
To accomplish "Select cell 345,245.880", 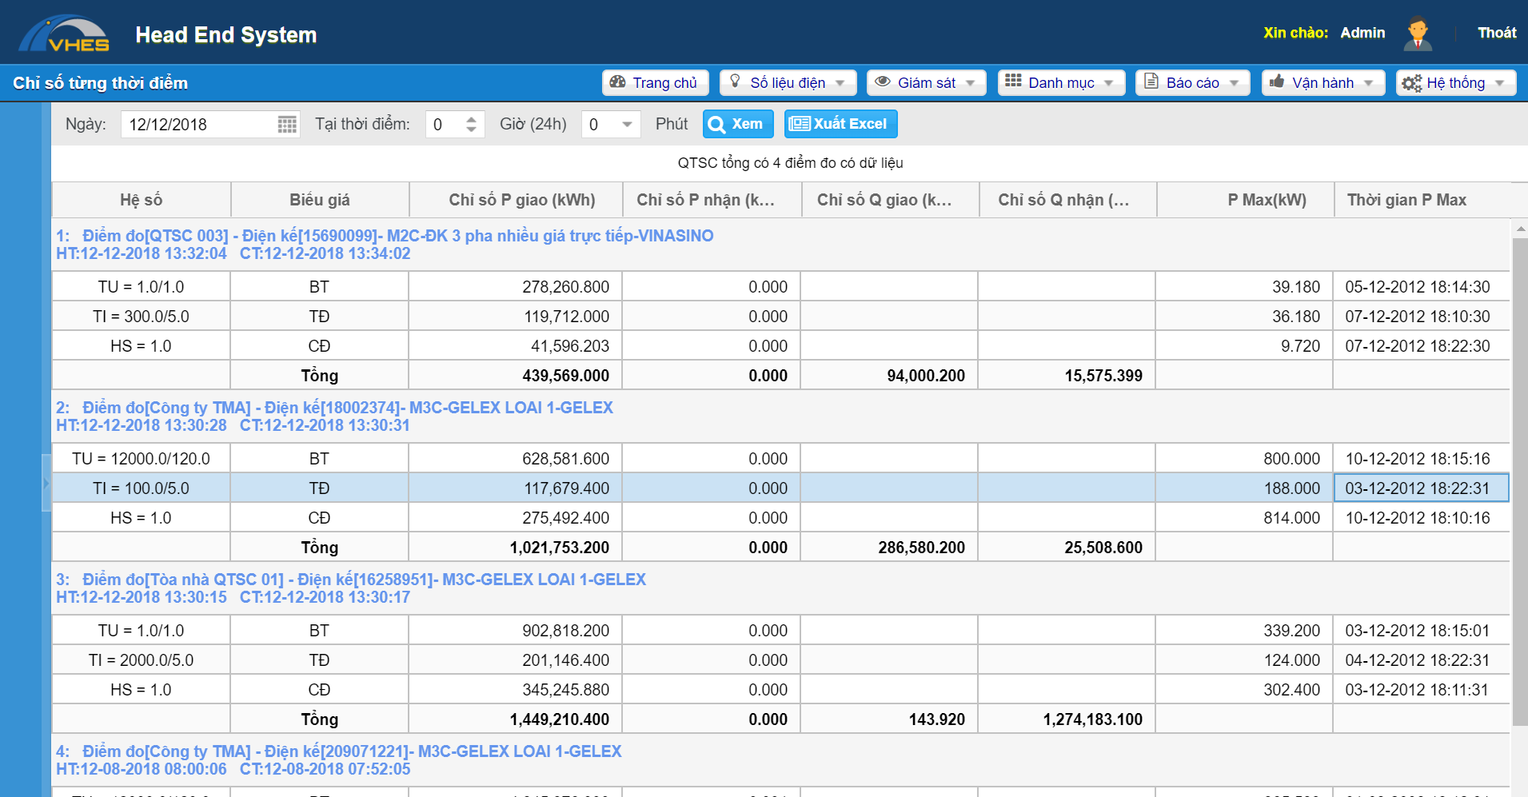I will point(516,690).
